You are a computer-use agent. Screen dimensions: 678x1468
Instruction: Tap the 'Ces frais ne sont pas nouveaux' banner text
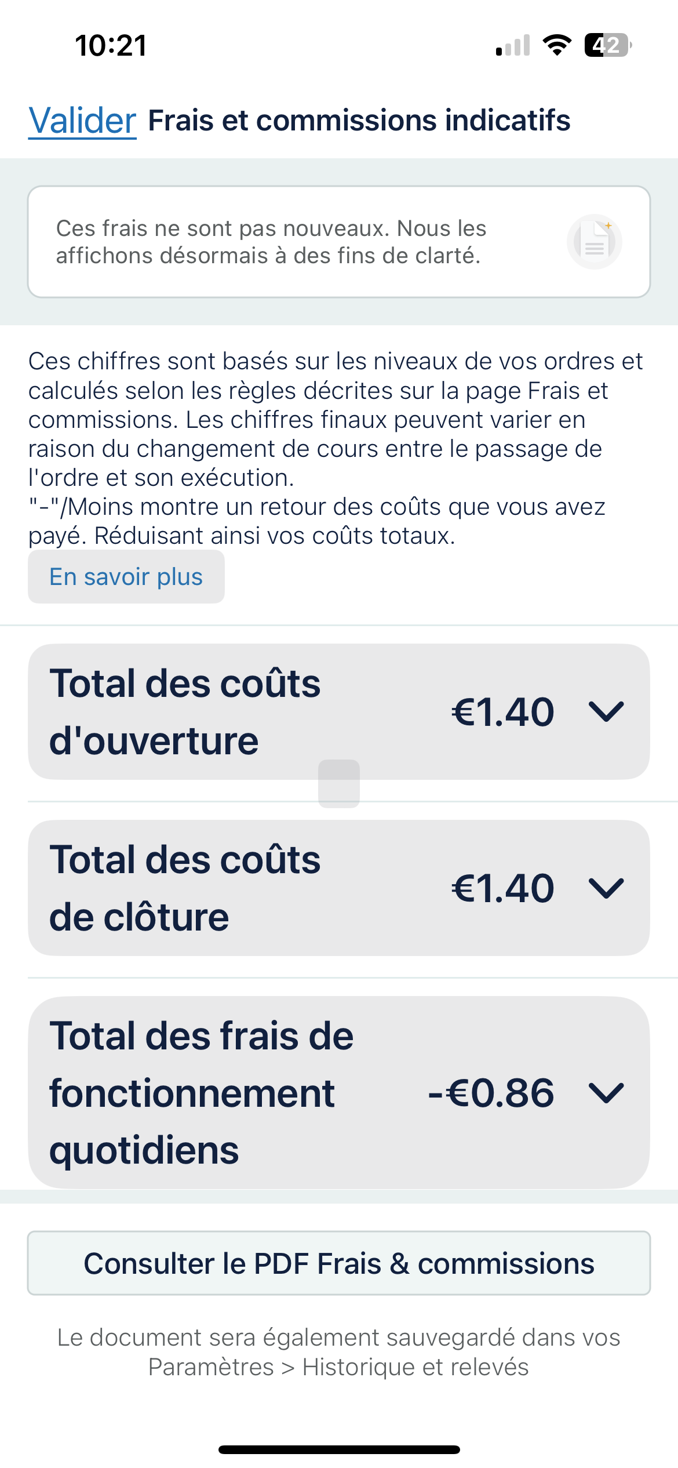pos(271,242)
